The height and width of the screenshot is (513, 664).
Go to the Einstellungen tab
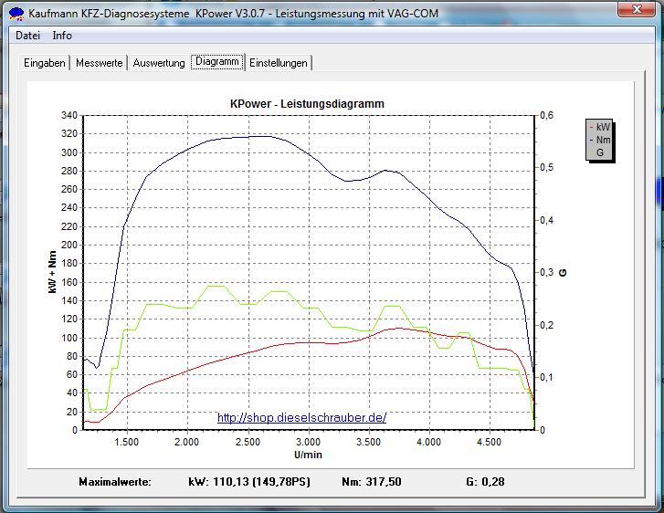(x=279, y=63)
